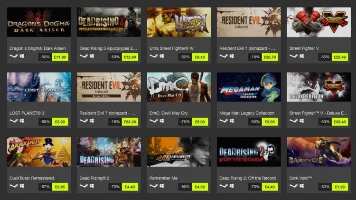Click the Windows icon under LOST PLANET 3
Image resolution: width=356 pixels, height=200 pixels.
[x=22, y=121]
